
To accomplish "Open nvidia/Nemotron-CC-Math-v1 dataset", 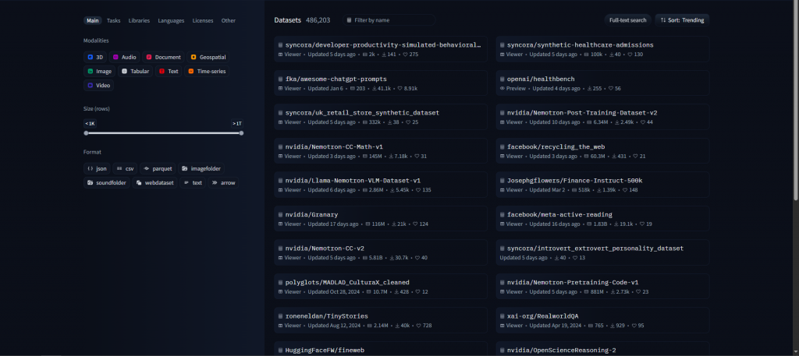I will pos(381,150).
